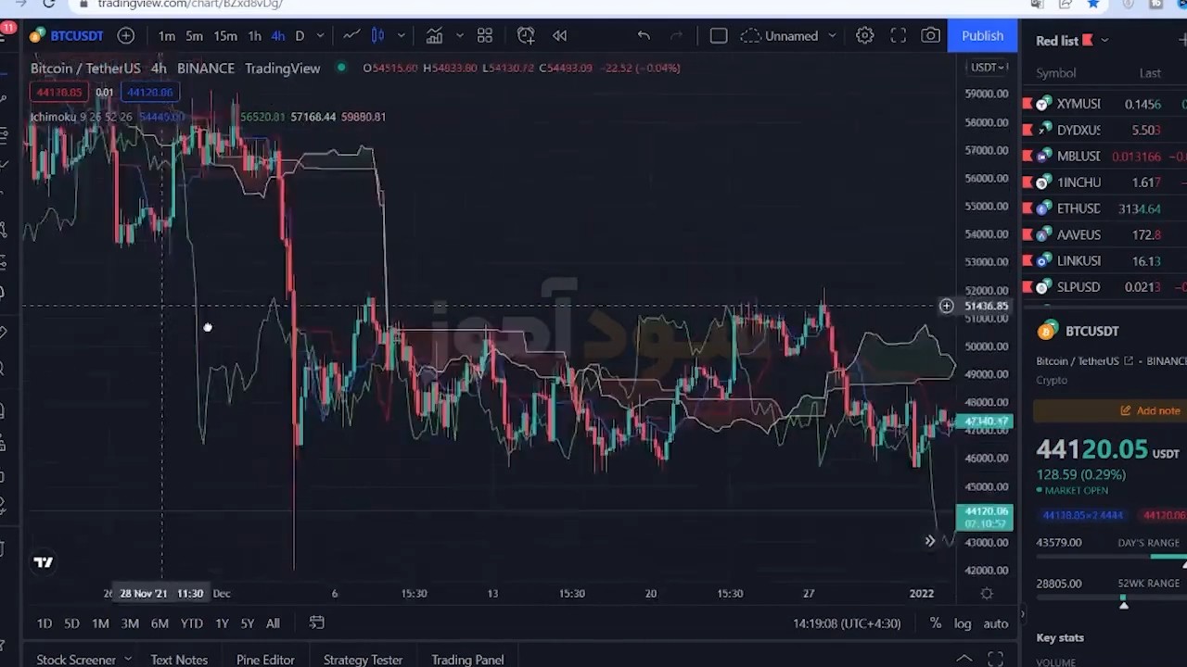Select the 5m timeframe

point(194,36)
